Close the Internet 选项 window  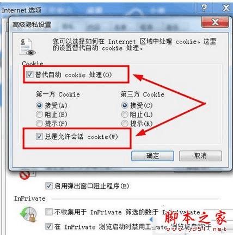(226, 8)
